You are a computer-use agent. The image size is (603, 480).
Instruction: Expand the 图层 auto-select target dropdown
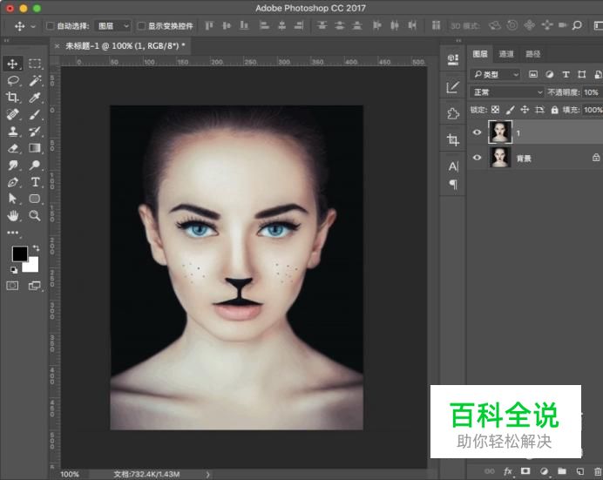tap(112, 26)
